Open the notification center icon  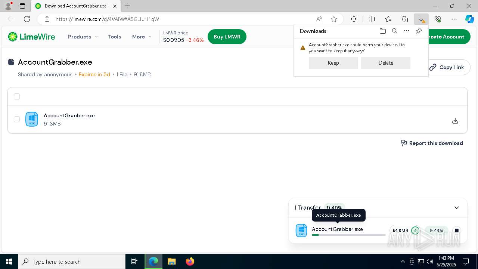point(466,262)
